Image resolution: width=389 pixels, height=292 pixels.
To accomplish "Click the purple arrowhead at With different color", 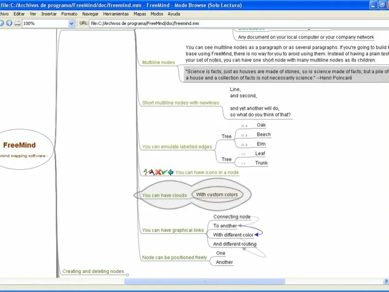I will (x=257, y=235).
